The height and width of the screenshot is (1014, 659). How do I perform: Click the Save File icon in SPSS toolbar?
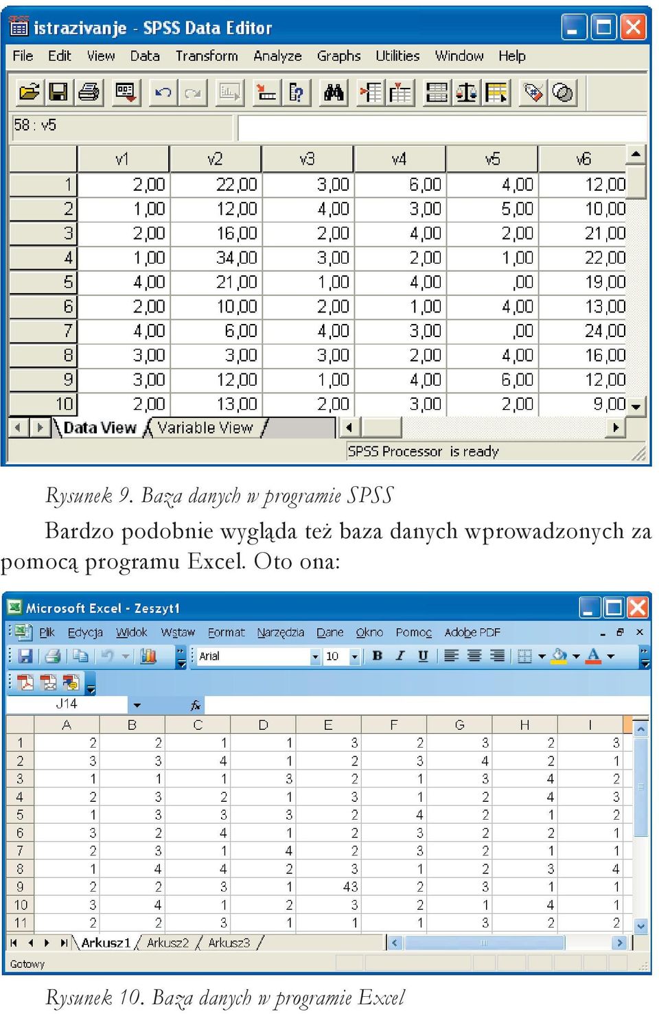point(59,92)
